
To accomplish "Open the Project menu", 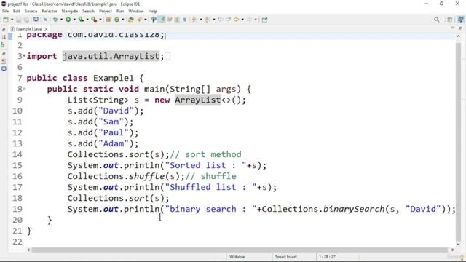I will point(106,11).
